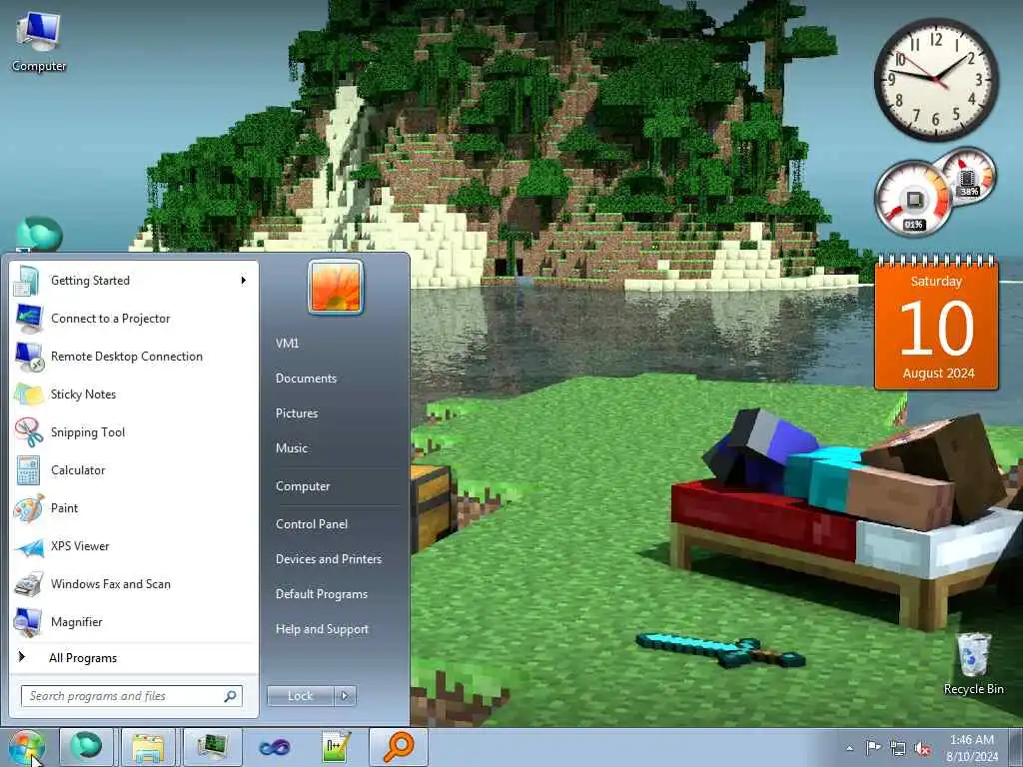Select the Computer desktop icon
1023x767 pixels.
pyautogui.click(x=39, y=44)
